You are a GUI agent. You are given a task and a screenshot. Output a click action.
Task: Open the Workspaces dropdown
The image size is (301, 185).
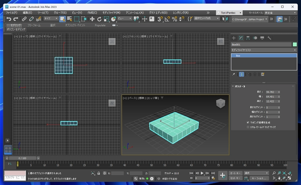(280, 13)
